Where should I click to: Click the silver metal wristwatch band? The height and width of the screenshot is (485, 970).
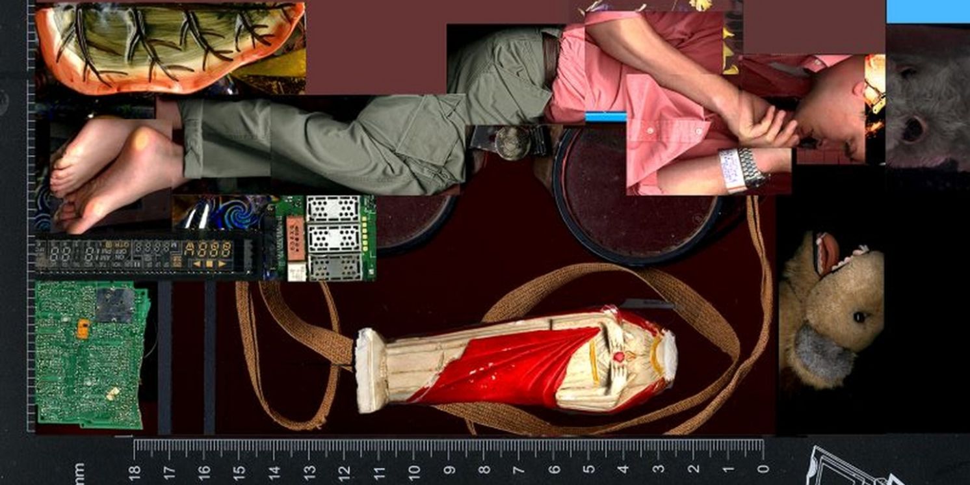tap(753, 168)
